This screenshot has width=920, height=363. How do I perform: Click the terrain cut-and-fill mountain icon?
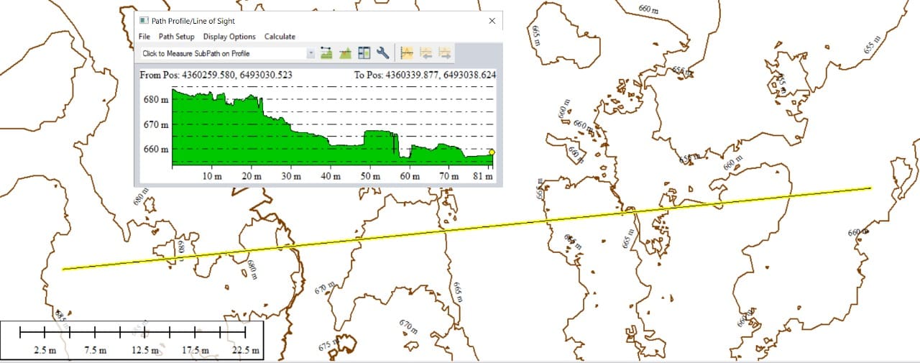pyautogui.click(x=345, y=53)
